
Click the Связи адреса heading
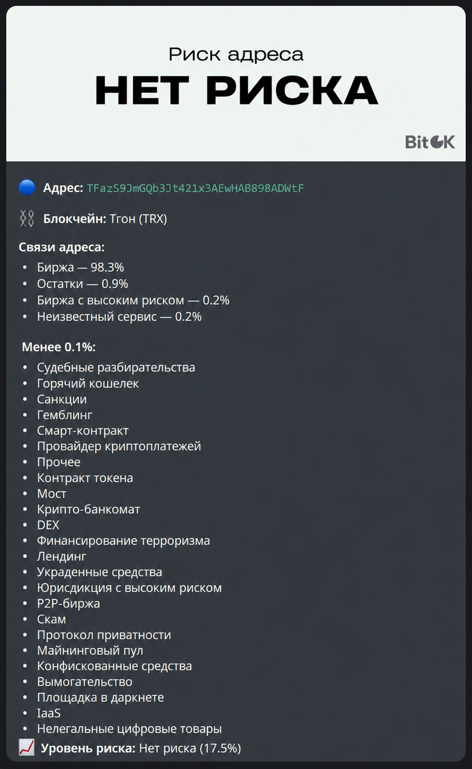click(61, 247)
